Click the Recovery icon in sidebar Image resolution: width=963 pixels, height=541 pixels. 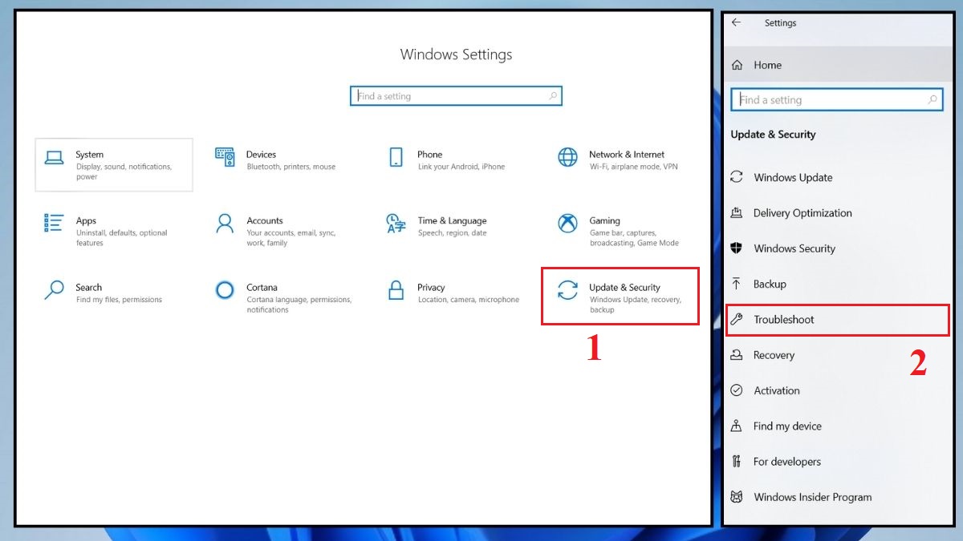point(737,355)
